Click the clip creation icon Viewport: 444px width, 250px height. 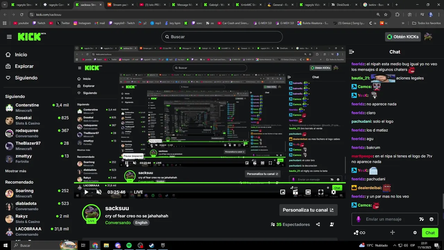295,192
